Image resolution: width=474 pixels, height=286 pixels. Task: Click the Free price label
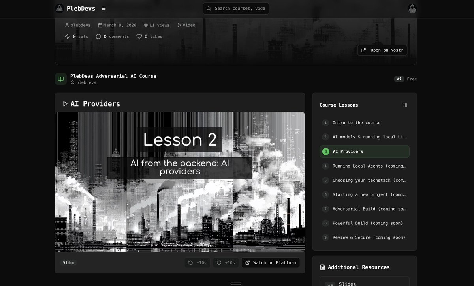click(x=412, y=79)
